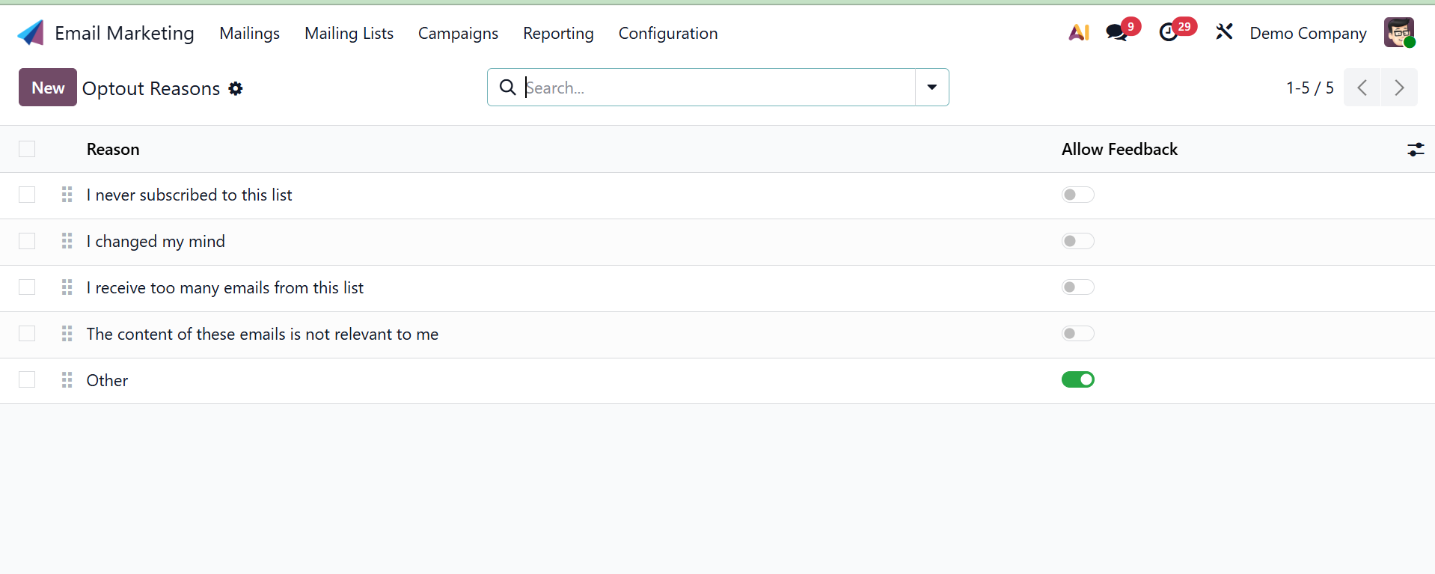Open the user avatar menu
The image size is (1435, 574).
(x=1399, y=33)
